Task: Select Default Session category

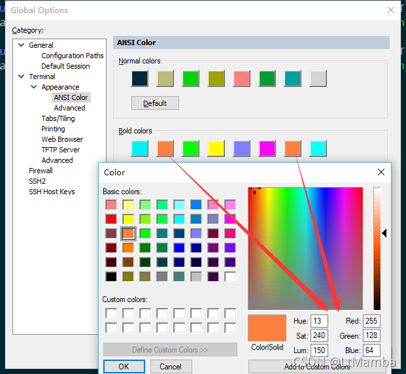Action: [65, 66]
